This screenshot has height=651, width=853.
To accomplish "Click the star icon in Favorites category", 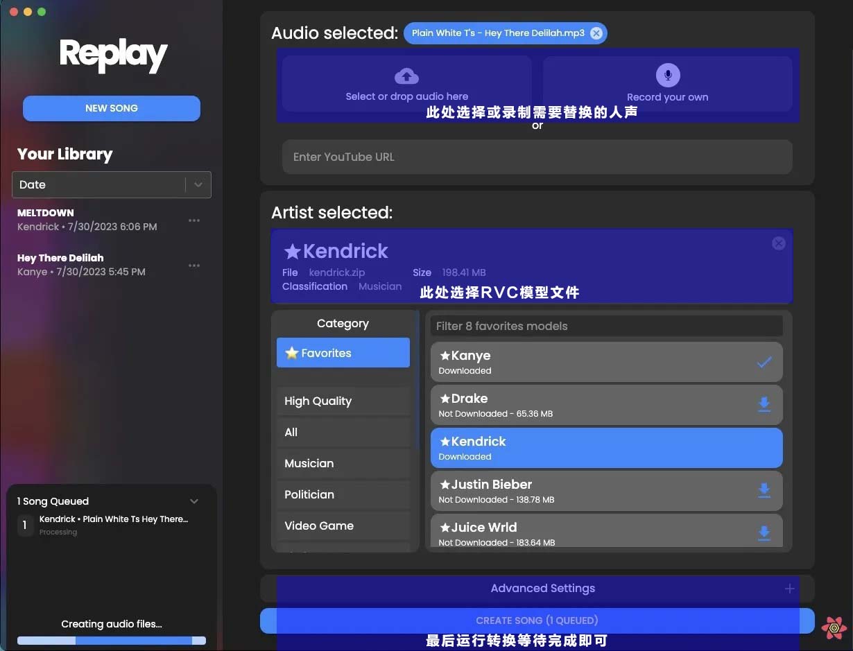I will pos(292,353).
